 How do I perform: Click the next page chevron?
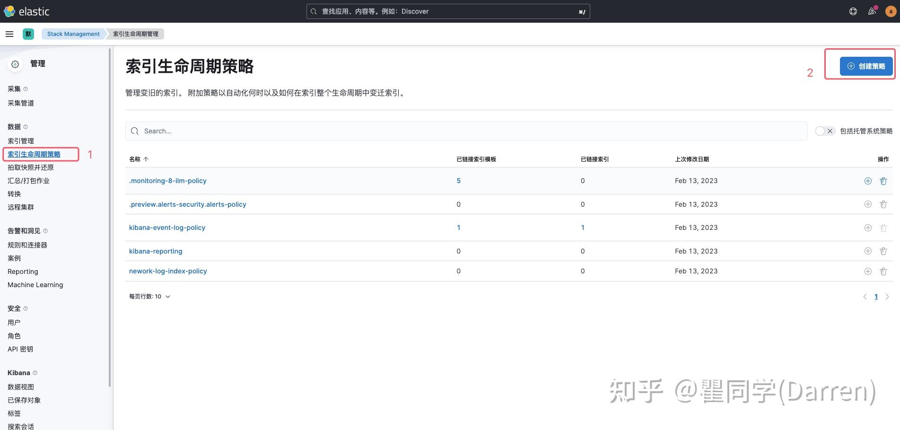pos(888,297)
